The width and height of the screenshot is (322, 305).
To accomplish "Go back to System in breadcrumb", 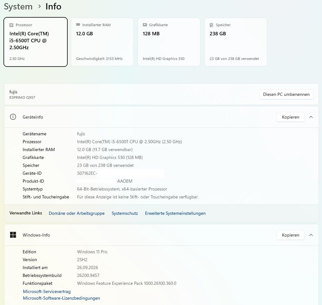I will [18, 6].
